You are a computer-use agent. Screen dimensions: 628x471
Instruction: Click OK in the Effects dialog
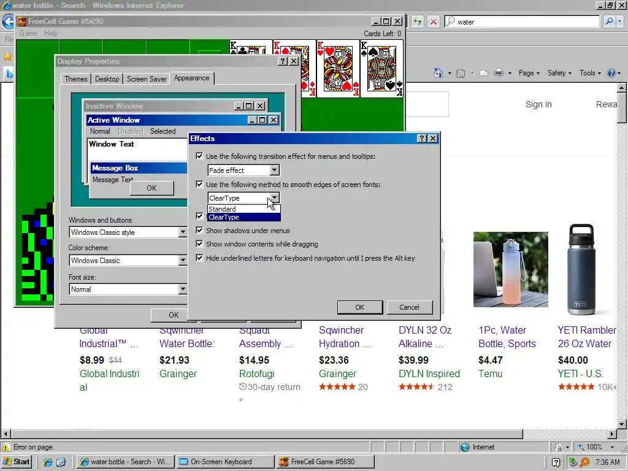tap(359, 307)
